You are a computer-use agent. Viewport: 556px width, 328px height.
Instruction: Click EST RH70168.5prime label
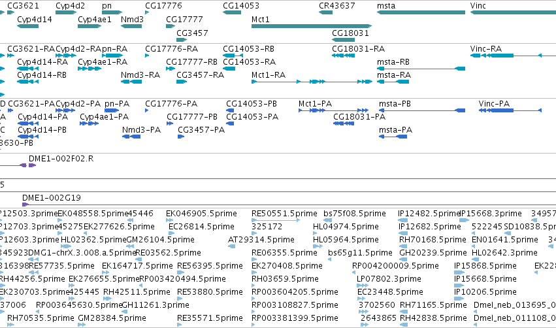point(433,240)
